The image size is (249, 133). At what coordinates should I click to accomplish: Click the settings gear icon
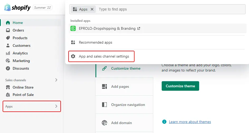(x=73, y=56)
